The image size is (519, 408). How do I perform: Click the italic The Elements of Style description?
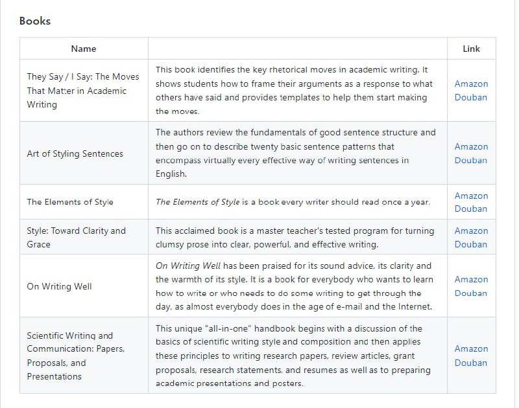[x=197, y=202]
